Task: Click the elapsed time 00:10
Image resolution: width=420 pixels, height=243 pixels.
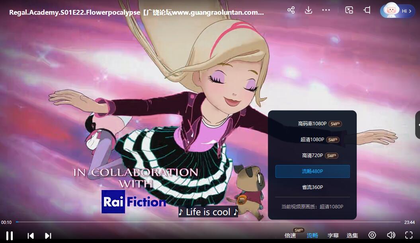Action: click(6, 222)
